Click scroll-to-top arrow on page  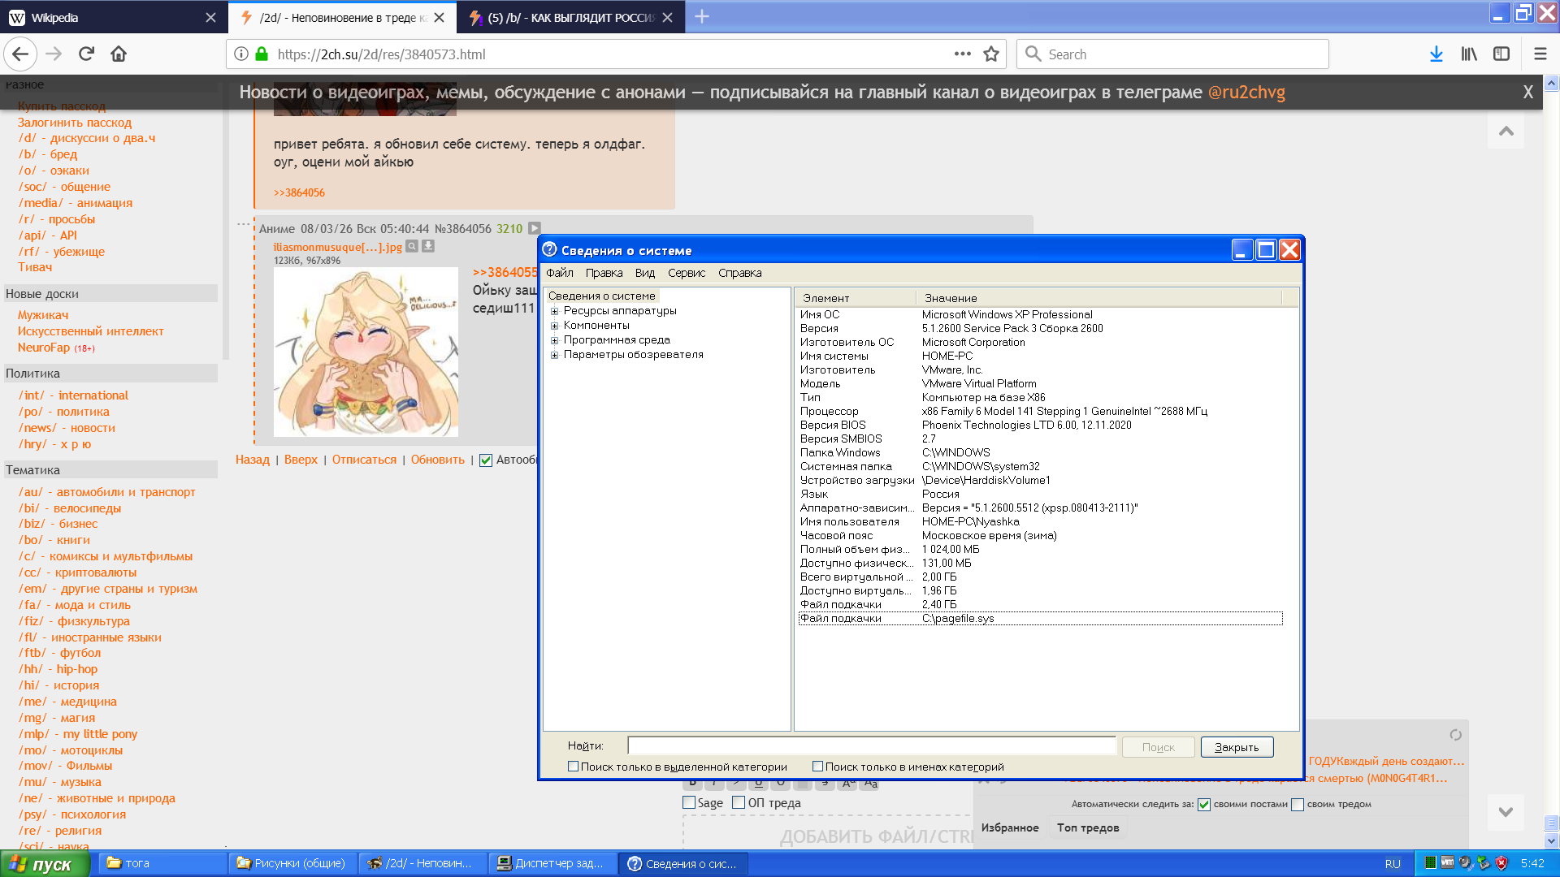point(1506,132)
